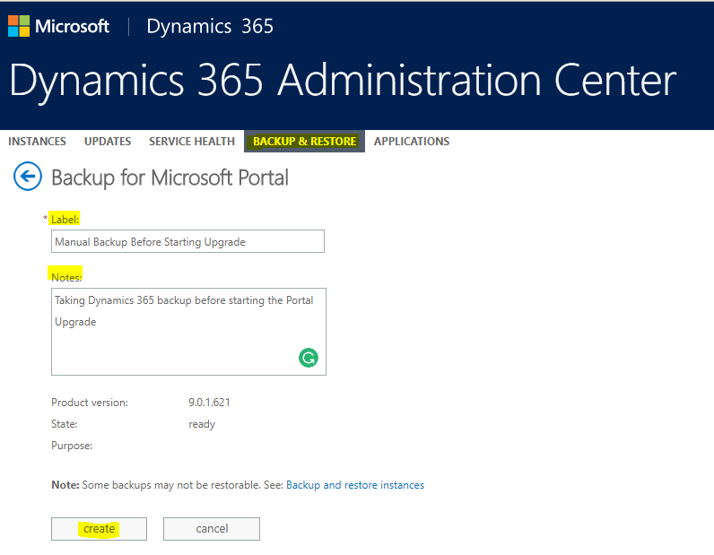Click the Backup for Microsoft Portal heading
This screenshot has height=555, width=714.
pos(170,178)
